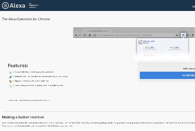
Task: Click the forward arrow in the preview browser
Action: 80,35
